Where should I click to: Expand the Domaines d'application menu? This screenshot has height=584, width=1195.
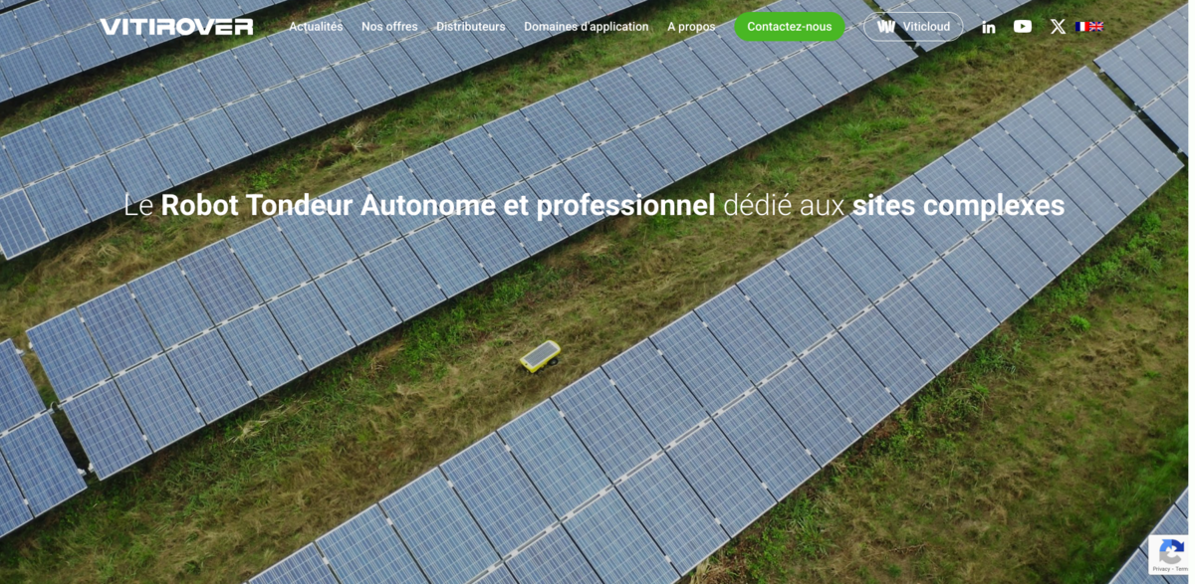(586, 27)
